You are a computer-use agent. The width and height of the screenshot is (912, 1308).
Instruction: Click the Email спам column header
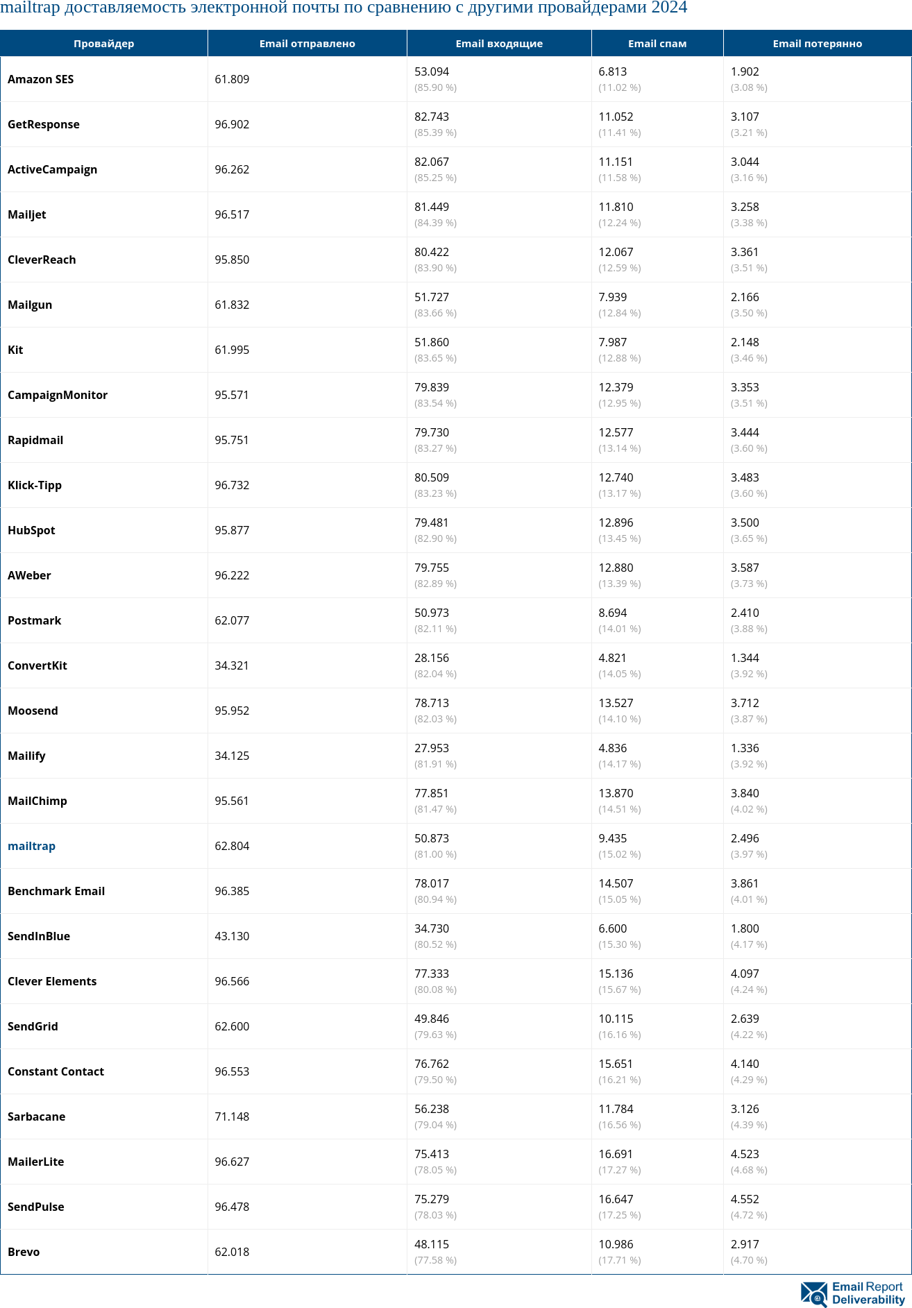657,44
